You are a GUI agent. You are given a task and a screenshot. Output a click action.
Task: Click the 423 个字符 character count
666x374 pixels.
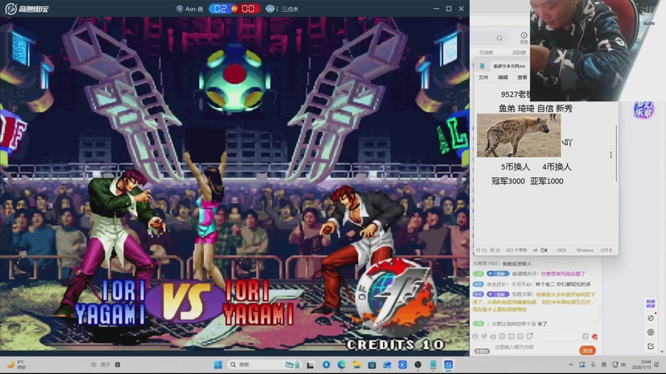coord(516,250)
